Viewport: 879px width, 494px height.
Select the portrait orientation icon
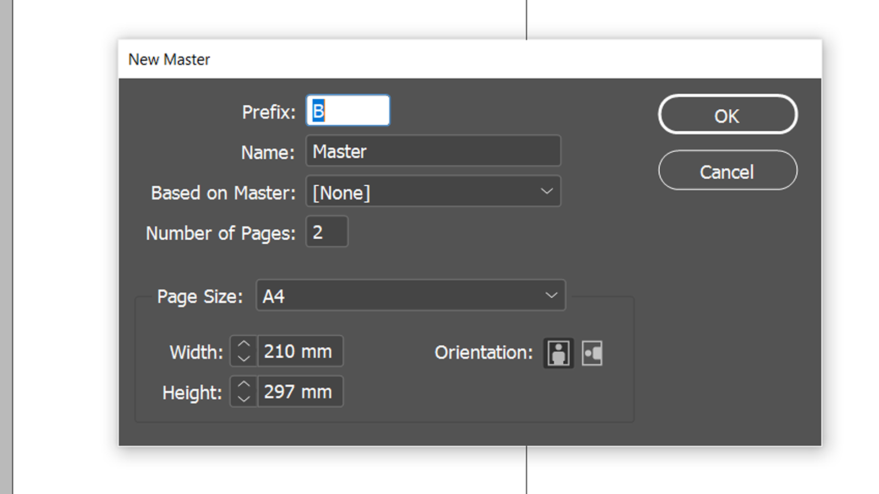[x=558, y=352]
